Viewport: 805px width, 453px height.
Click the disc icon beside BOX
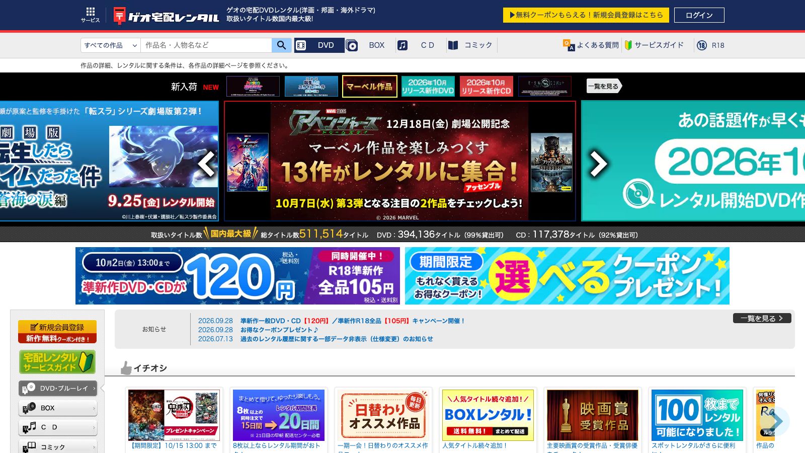click(352, 46)
